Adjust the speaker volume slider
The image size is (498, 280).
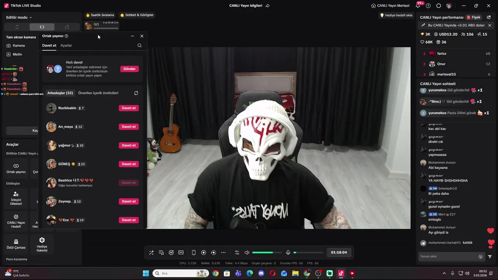[x=267, y=252]
